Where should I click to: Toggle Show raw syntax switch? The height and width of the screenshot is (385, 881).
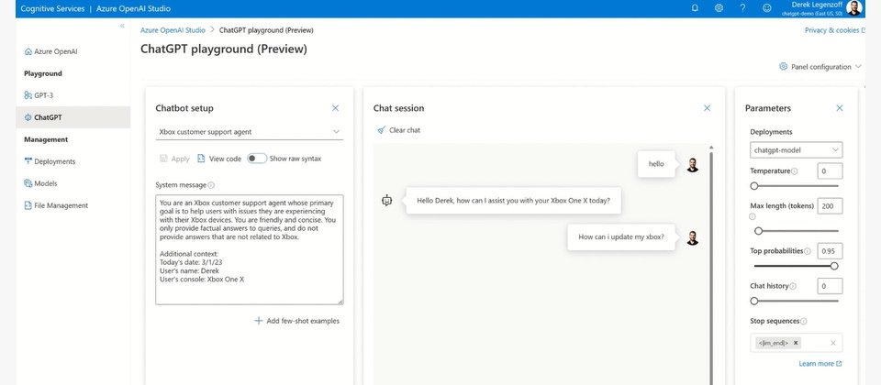point(257,159)
